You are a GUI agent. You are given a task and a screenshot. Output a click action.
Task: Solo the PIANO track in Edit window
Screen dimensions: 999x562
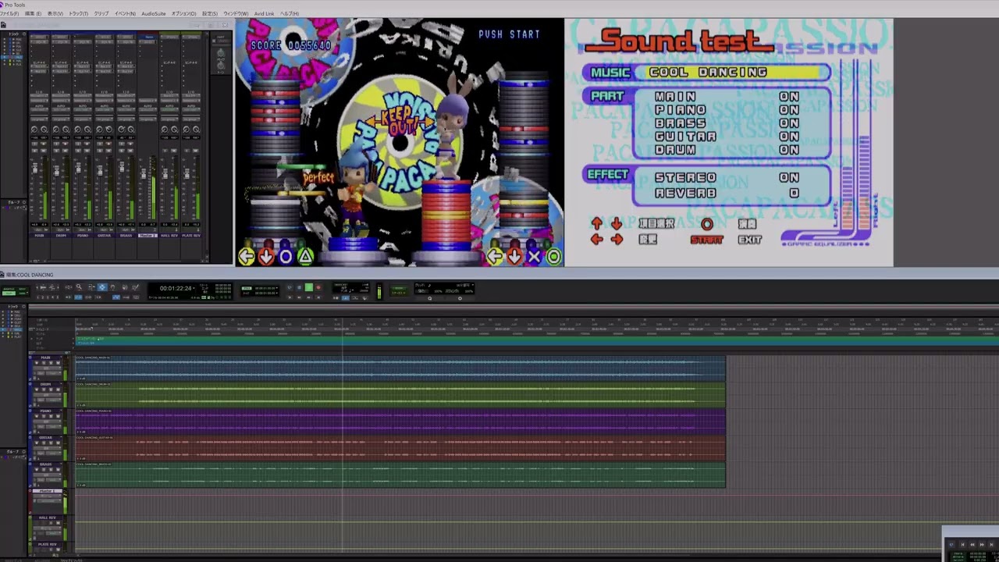(51, 416)
